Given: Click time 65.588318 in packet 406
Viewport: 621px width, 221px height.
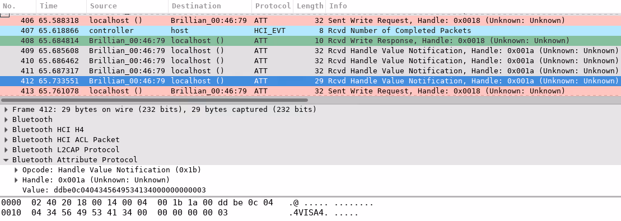Looking at the screenshot, I should [x=59, y=21].
